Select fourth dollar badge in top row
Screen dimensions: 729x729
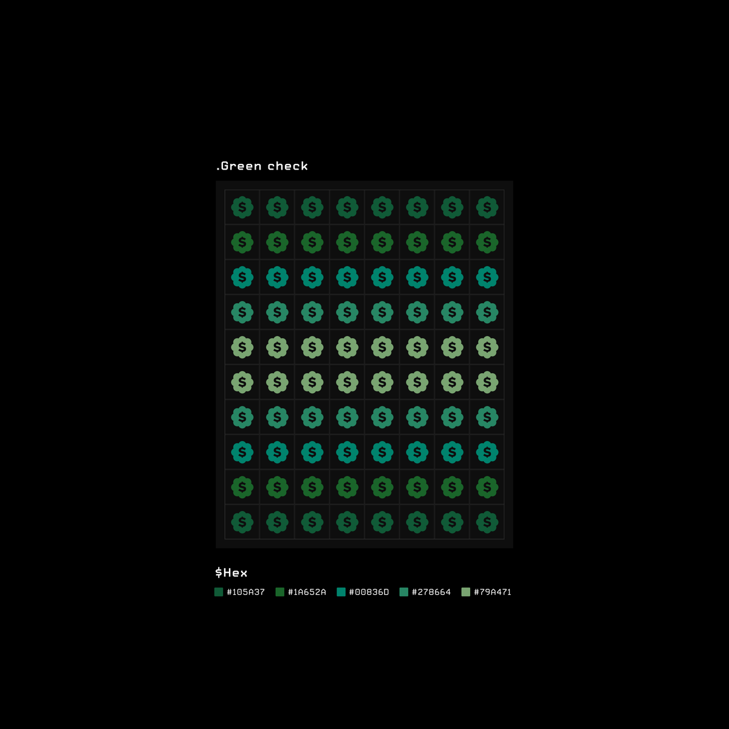click(x=347, y=207)
